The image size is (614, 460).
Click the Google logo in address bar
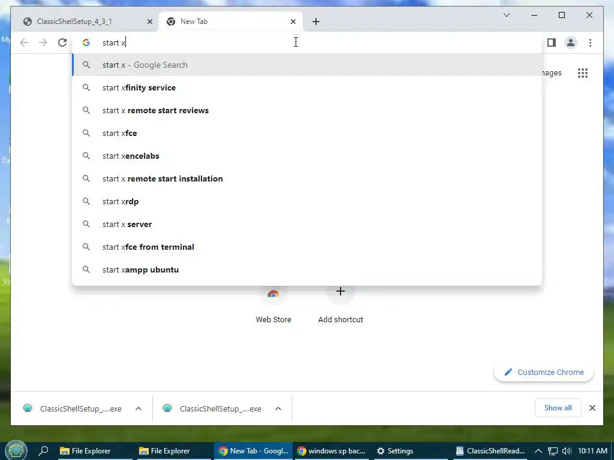pyautogui.click(x=86, y=43)
